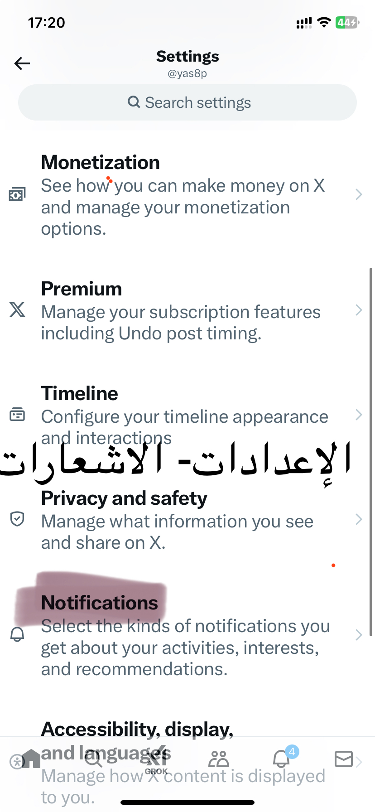Screen dimensions: 375x812
Task: Go back using the left arrow
Action: coord(22,63)
